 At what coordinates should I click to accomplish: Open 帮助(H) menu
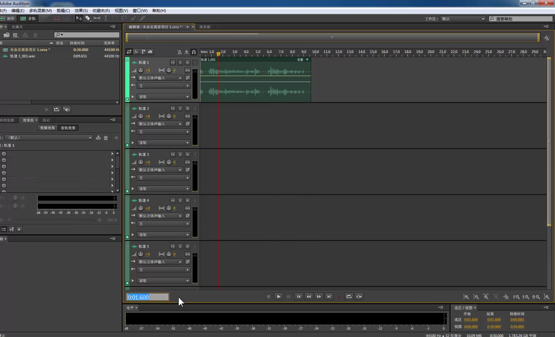tap(159, 10)
